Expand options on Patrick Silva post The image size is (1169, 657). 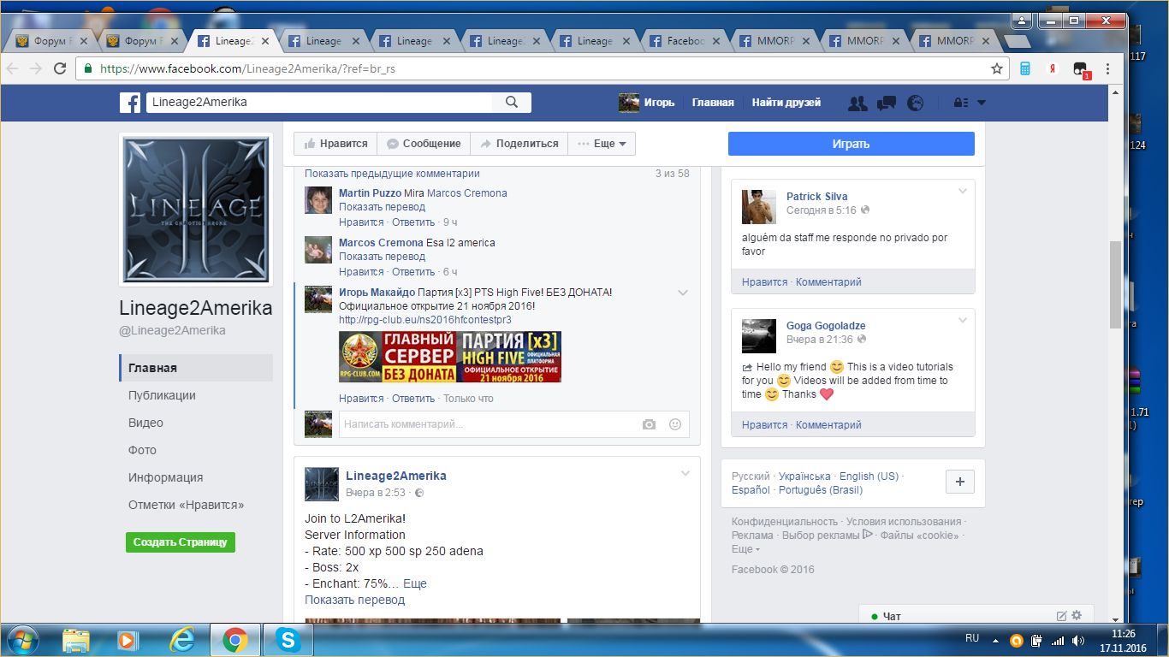point(963,192)
